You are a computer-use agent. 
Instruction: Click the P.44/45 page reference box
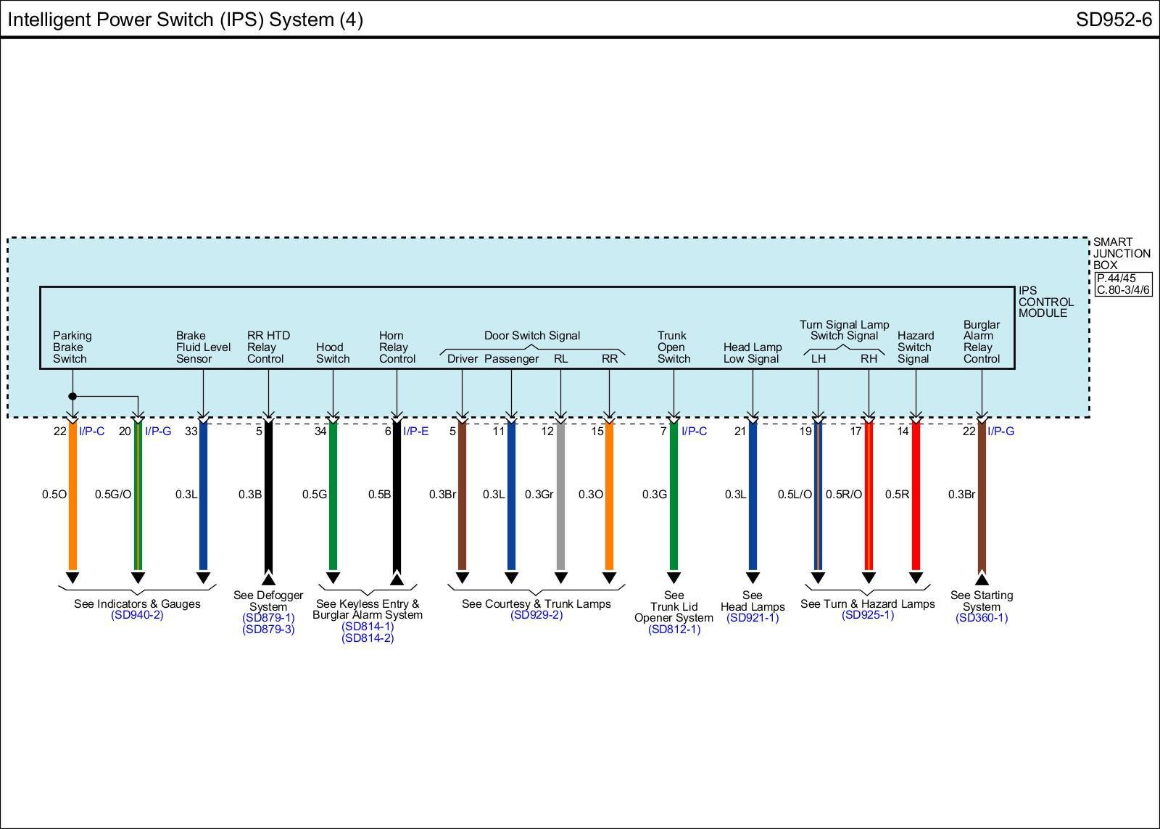(1116, 279)
